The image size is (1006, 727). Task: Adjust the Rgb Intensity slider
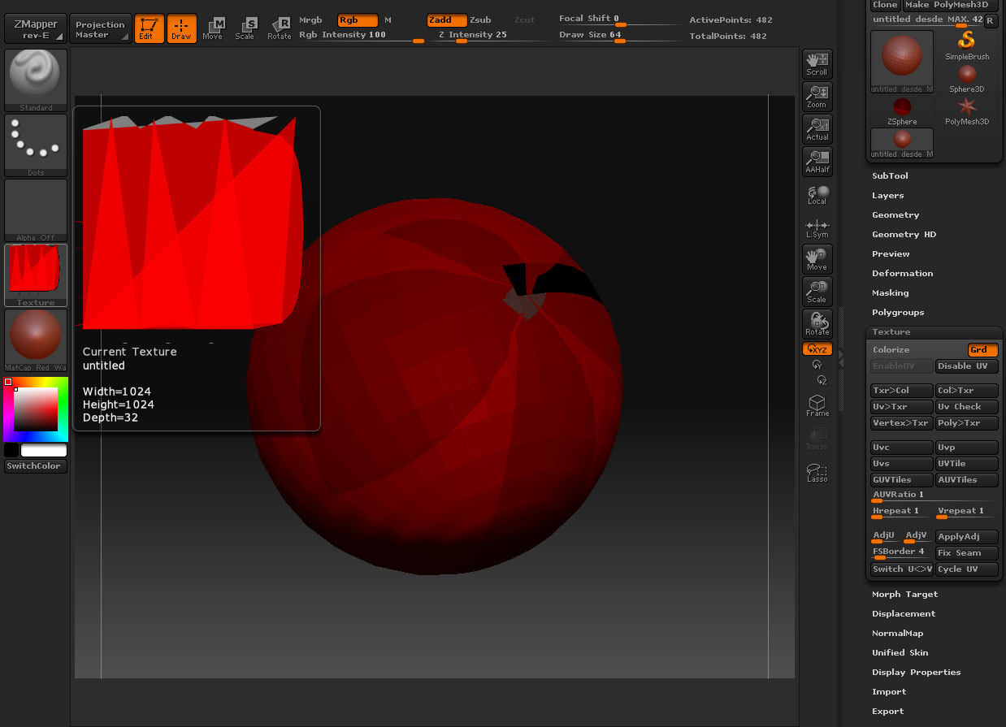coord(362,37)
